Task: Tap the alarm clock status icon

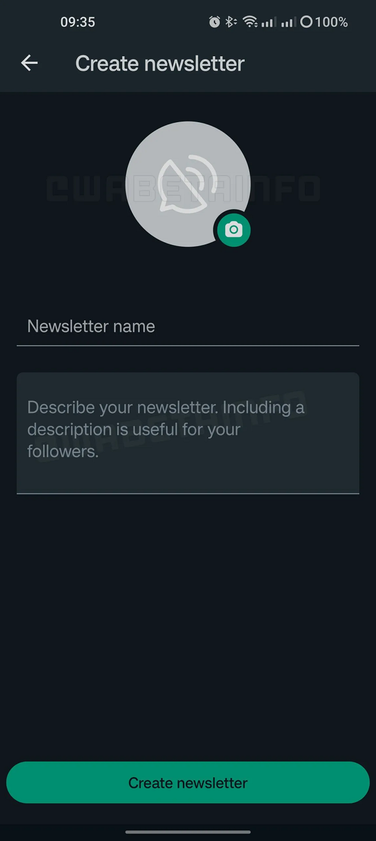Action: 215,22
